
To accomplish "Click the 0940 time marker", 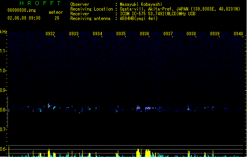I will [238, 34].
